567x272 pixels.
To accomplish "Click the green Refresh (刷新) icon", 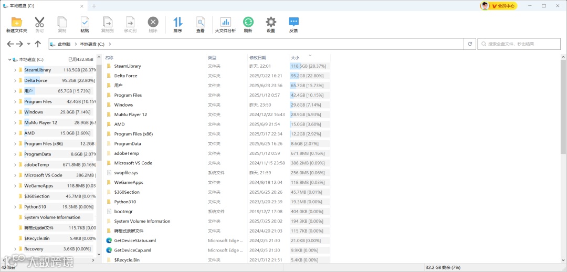I will coord(248,22).
